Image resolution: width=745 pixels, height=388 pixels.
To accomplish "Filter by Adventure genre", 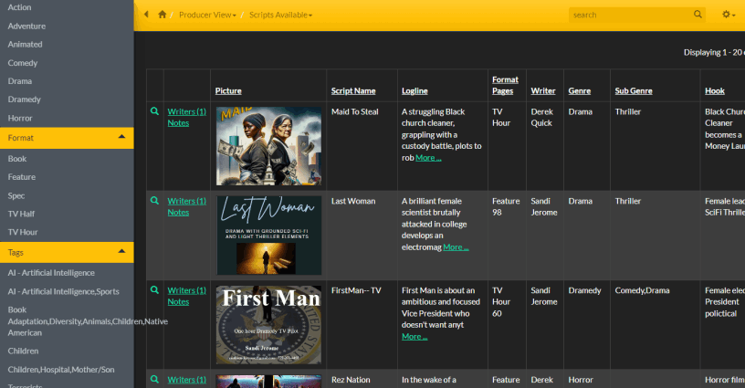I will [x=26, y=26].
